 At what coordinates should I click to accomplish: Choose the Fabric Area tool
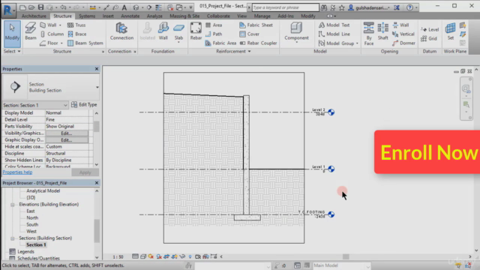point(220,43)
